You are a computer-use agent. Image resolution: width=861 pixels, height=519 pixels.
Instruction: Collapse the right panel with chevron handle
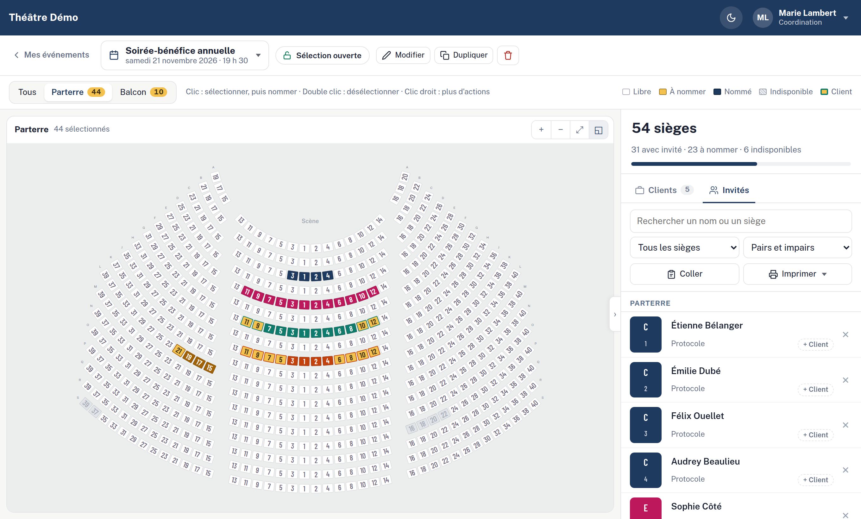click(615, 314)
